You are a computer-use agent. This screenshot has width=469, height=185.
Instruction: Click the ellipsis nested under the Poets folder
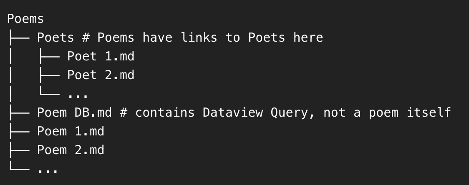pyautogui.click(x=78, y=96)
